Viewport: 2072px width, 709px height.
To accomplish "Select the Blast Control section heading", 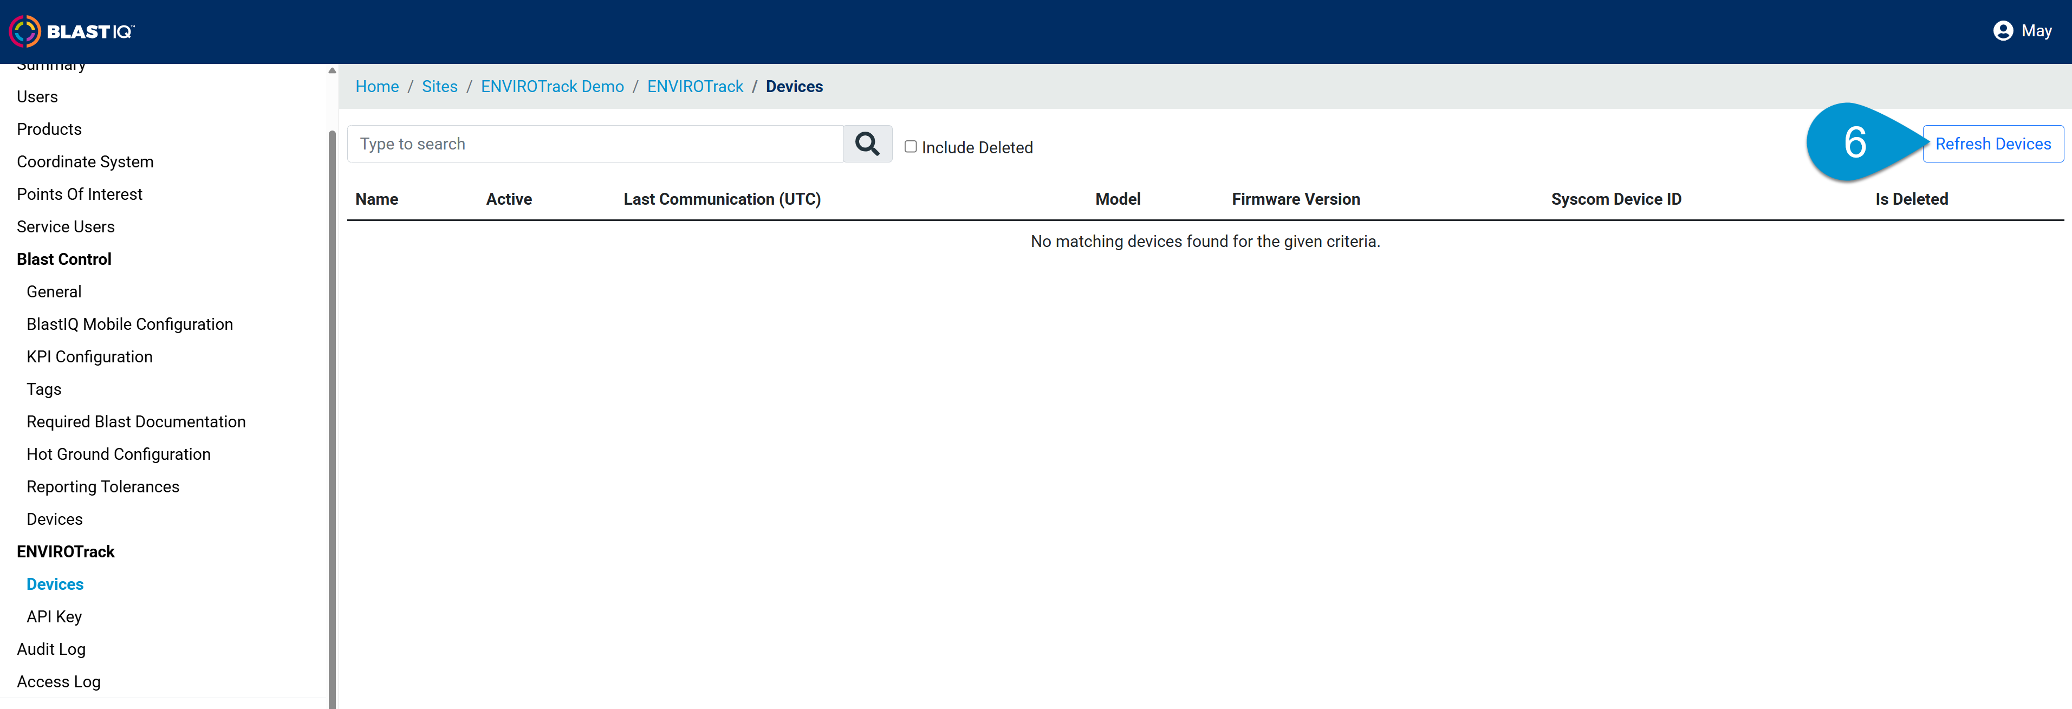I will click(64, 259).
